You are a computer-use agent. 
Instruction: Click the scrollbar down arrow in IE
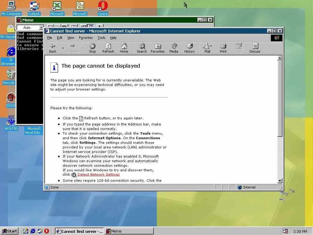click(280, 181)
